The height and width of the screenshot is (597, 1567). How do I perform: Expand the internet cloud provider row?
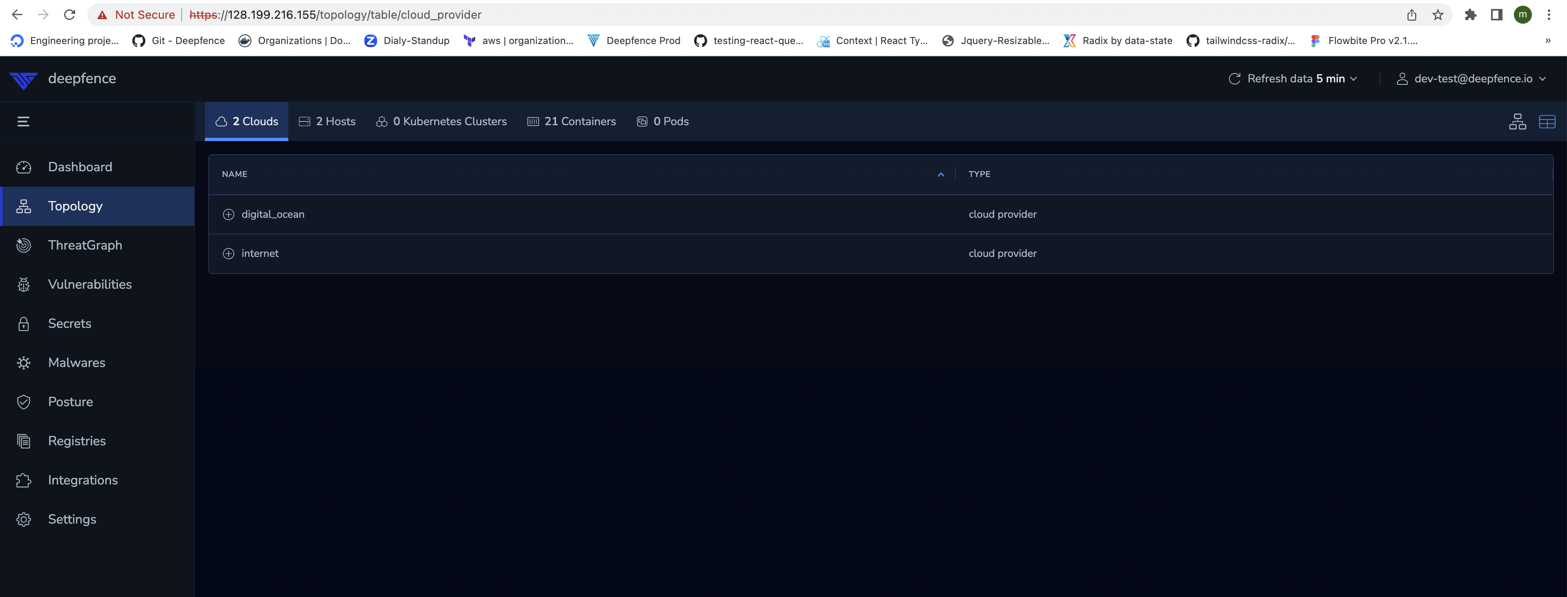coord(229,253)
